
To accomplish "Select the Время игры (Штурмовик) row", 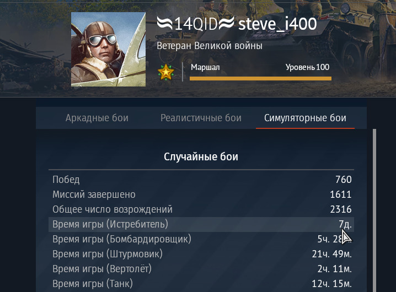I will tap(201, 254).
